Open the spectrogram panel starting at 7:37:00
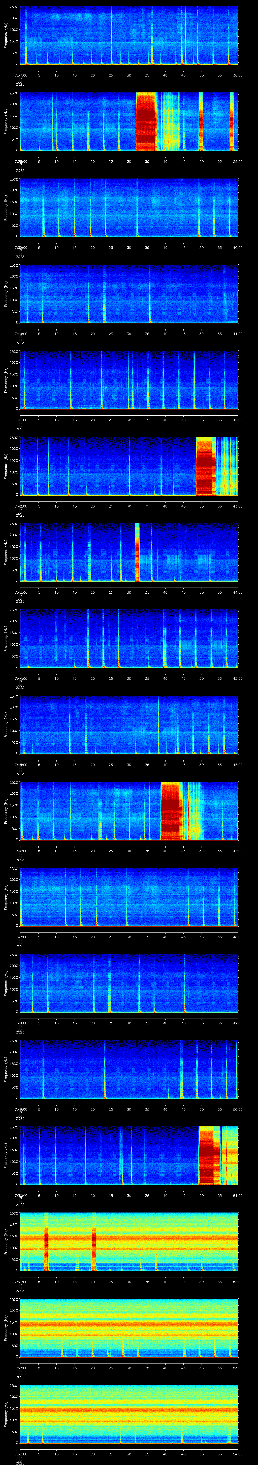Screen dimensions: 258x1465 click(129, 35)
